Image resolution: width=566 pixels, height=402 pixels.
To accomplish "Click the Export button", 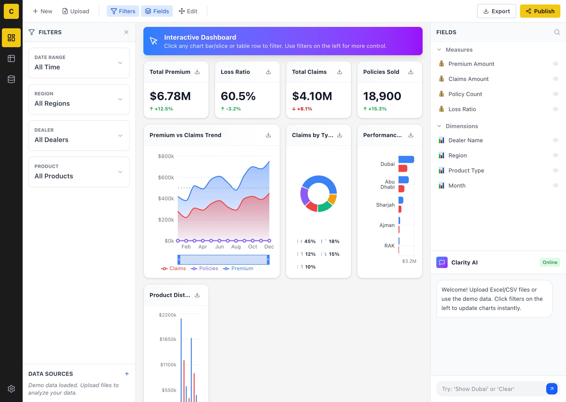I will (496, 11).
